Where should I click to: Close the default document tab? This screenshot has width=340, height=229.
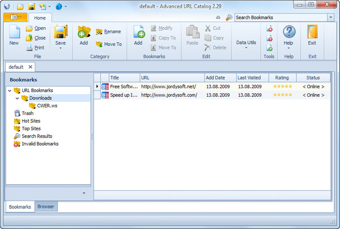(x=31, y=67)
